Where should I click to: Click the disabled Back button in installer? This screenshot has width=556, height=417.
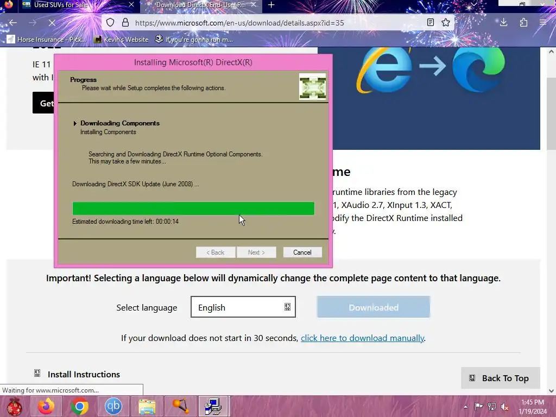(x=216, y=252)
